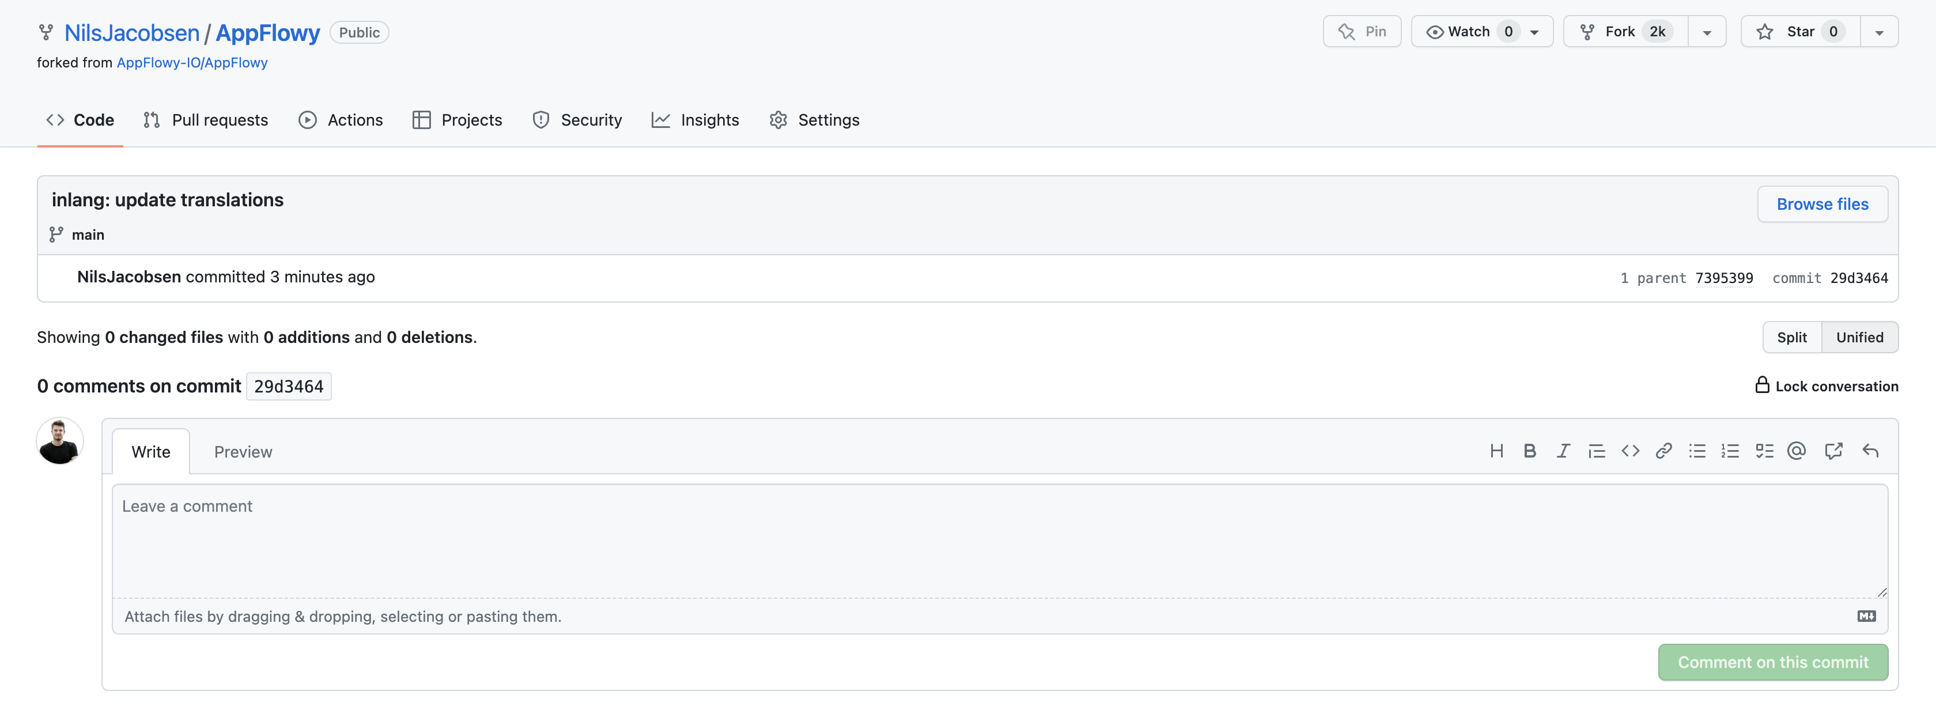This screenshot has height=725, width=1936.
Task: Apply bold formatting in comment toolbar
Action: pyautogui.click(x=1530, y=451)
